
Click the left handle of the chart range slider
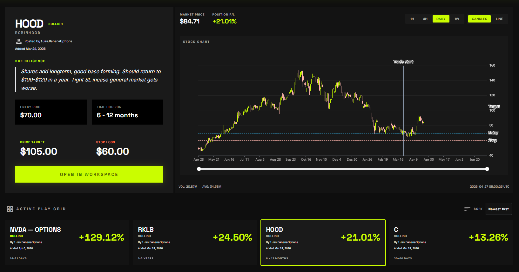point(199,169)
